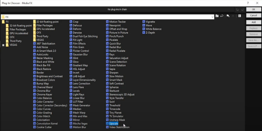Select the Third Party folder in tree
The width and height of the screenshot is (262, 131).
tap(15, 41)
